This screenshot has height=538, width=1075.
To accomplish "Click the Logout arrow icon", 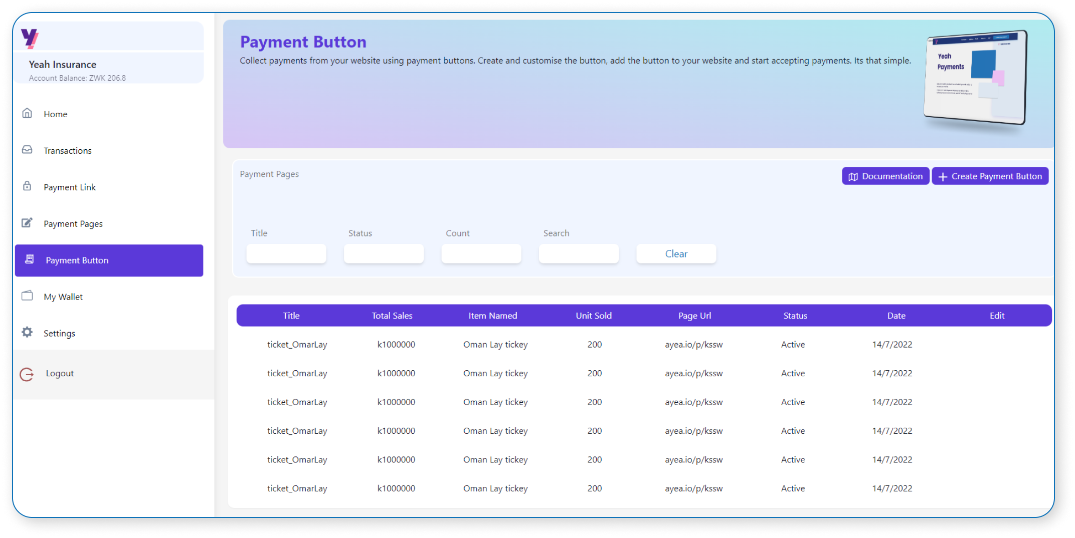I will (27, 374).
